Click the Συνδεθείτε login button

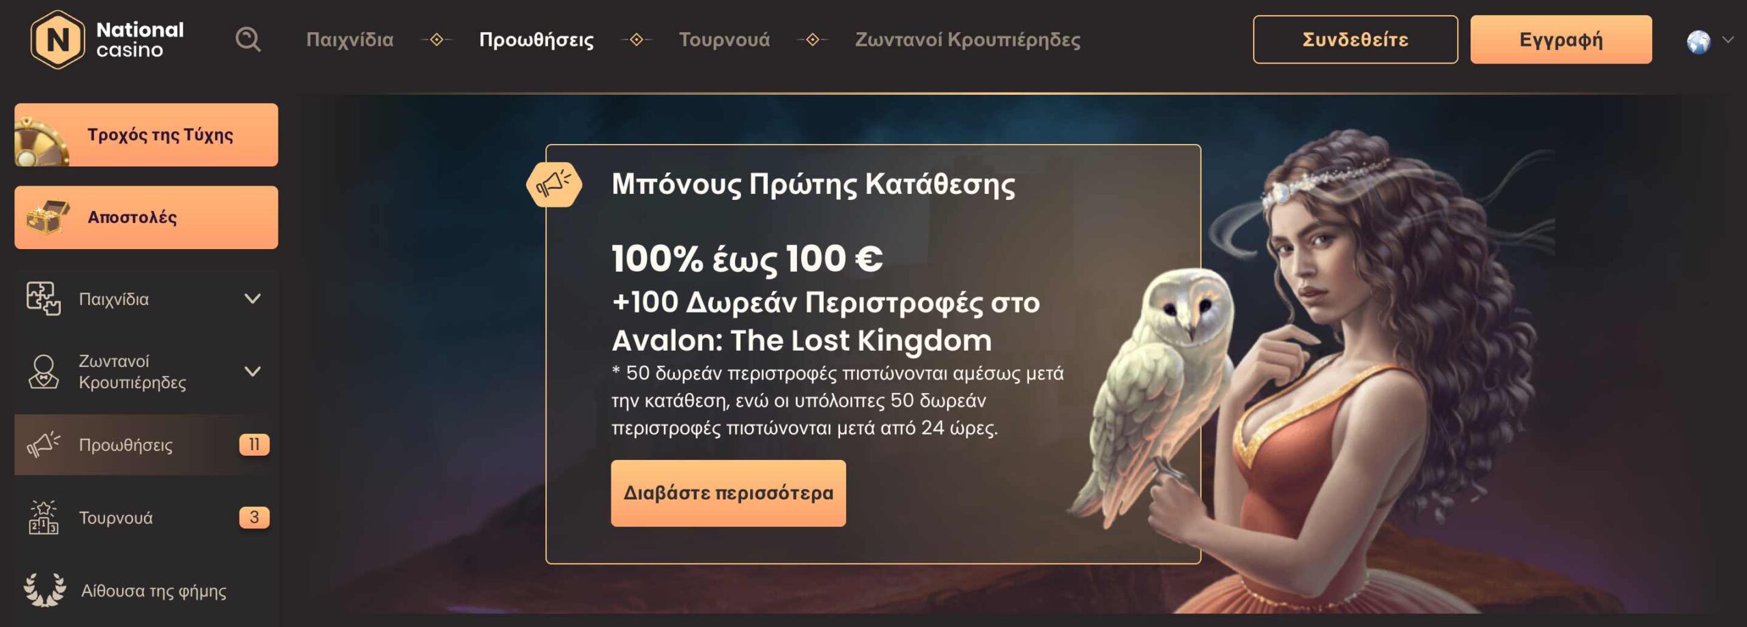(x=1355, y=40)
